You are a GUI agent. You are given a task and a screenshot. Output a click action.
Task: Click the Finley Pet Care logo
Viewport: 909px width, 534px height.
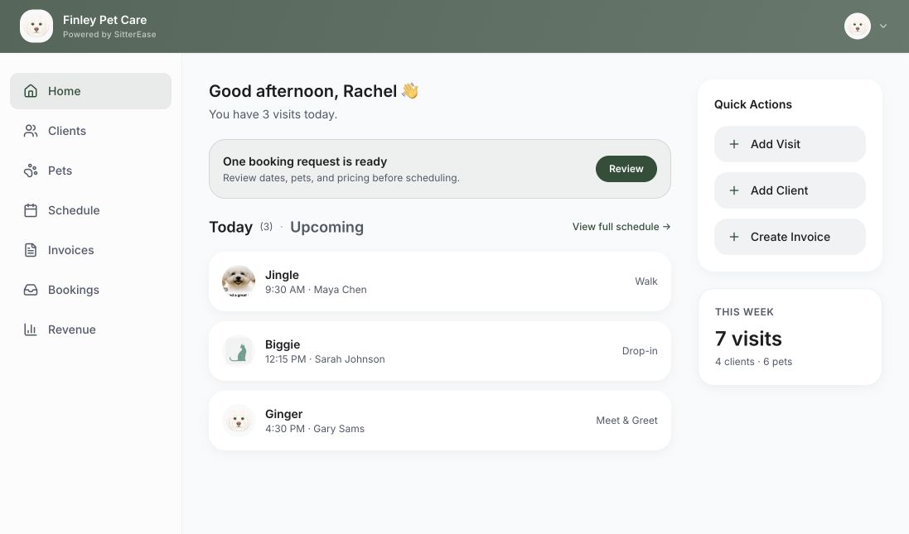pos(36,26)
